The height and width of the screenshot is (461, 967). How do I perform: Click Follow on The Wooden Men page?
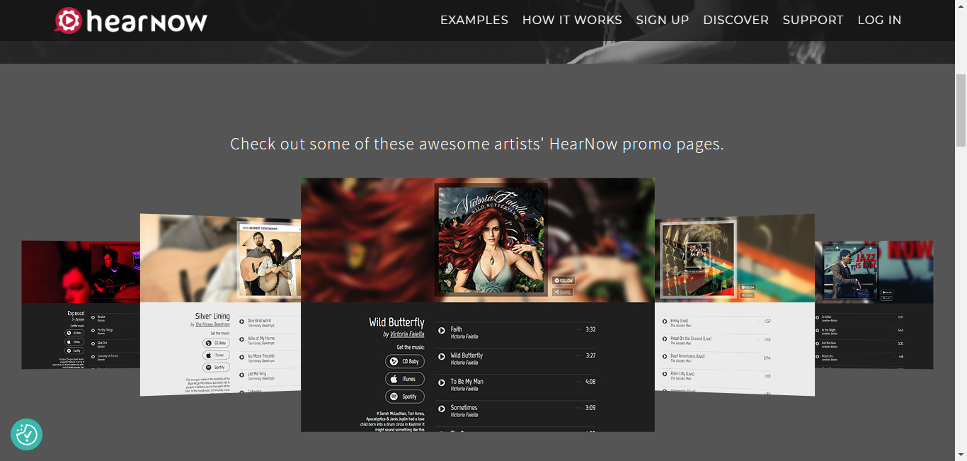(748, 288)
